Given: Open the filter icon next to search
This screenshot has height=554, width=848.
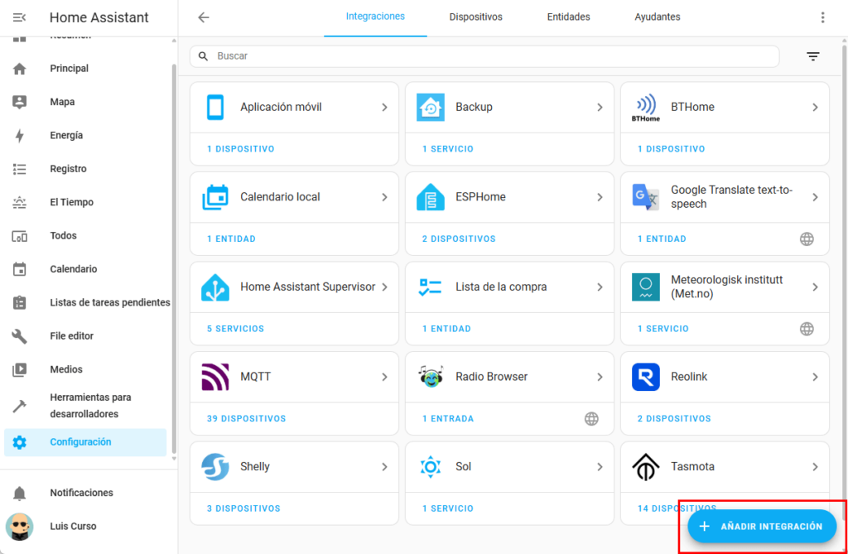Looking at the screenshot, I should (813, 56).
